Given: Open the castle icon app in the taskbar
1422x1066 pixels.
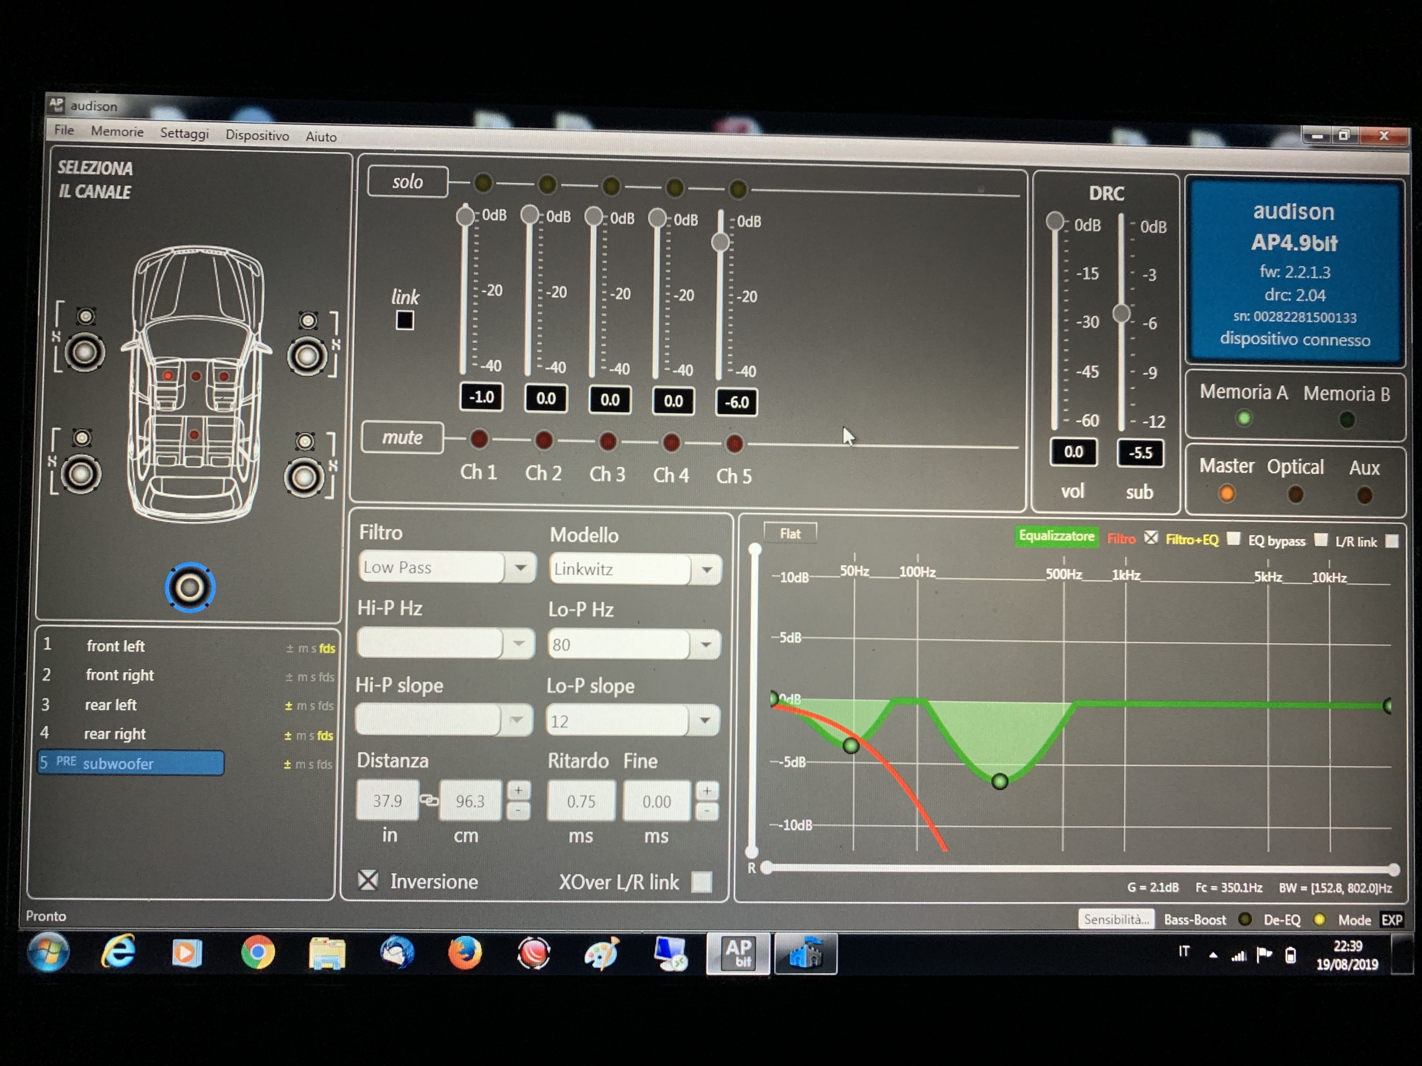Looking at the screenshot, I should click(x=806, y=954).
